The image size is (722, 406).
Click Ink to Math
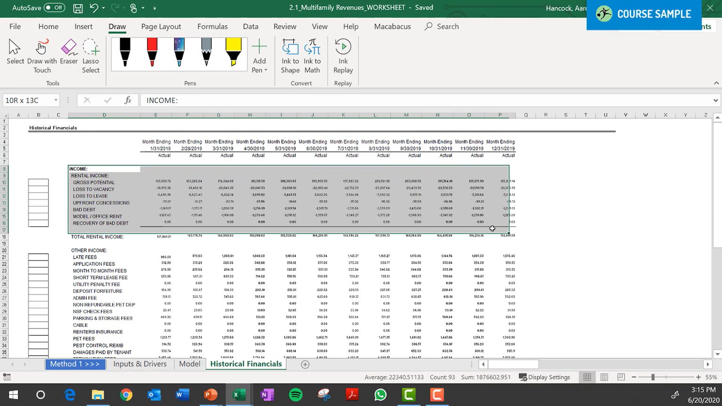(312, 56)
